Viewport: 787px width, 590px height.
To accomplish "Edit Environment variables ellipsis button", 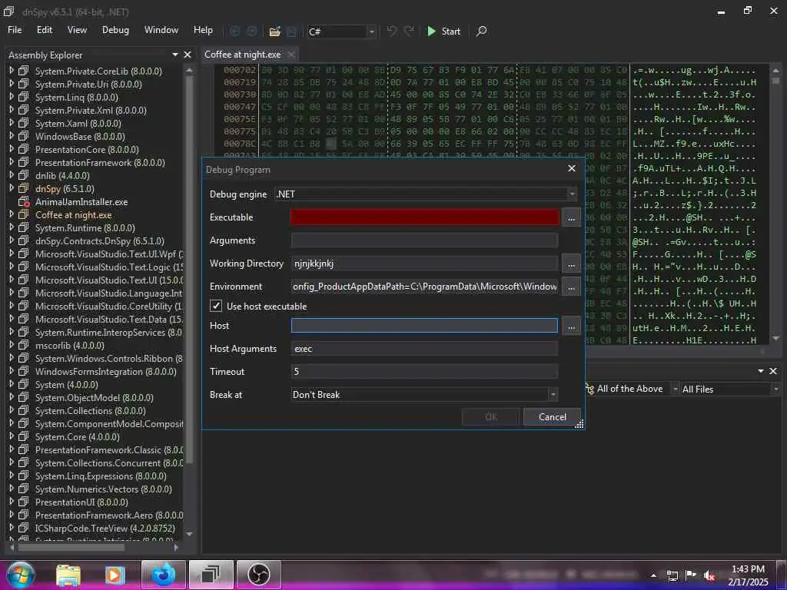I will (x=571, y=287).
